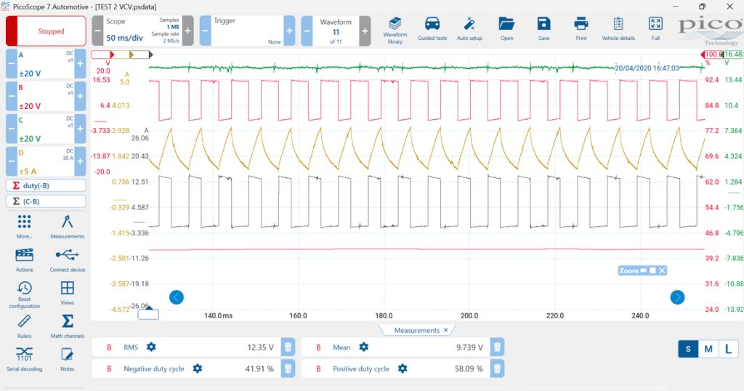
Task: Increase timebase with Scope plus
Action: pos(188,31)
